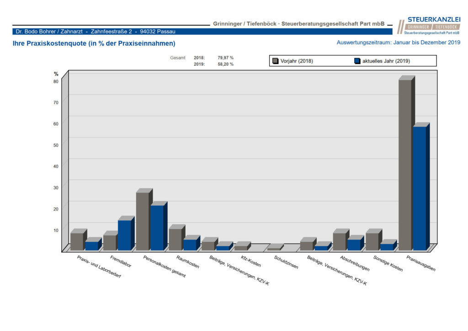468x331 pixels.
Task: Click the 60 y-axis tick label
Action: [56, 124]
